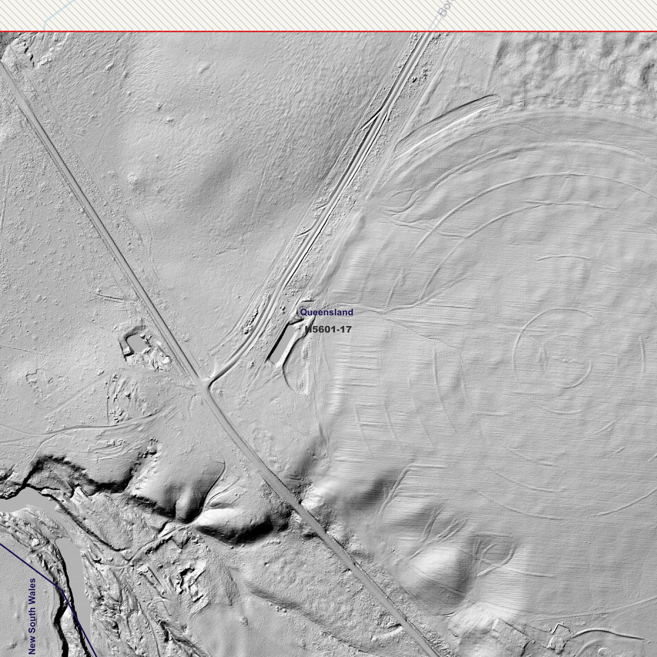Click the Queensland map label
Viewport: 657px width, 657px height.
point(326,313)
